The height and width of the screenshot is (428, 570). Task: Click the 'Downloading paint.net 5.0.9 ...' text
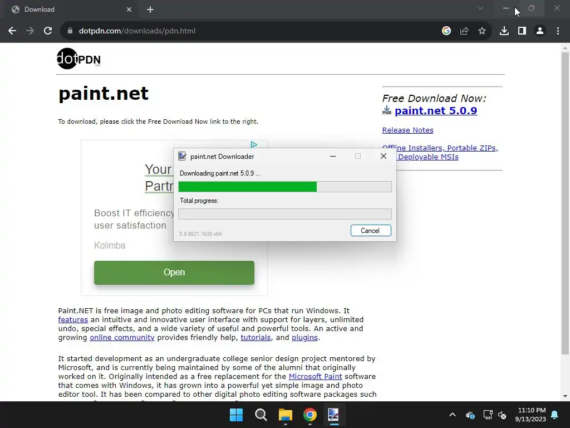tap(220, 173)
